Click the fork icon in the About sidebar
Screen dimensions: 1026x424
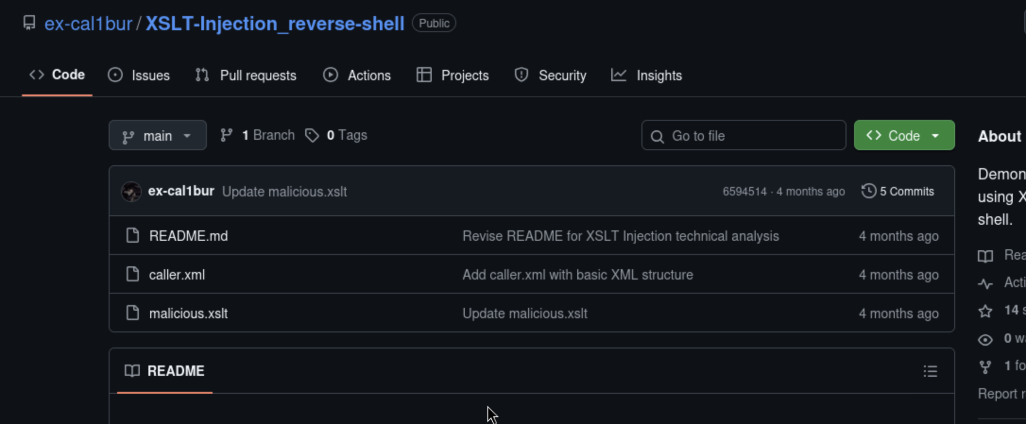point(985,367)
